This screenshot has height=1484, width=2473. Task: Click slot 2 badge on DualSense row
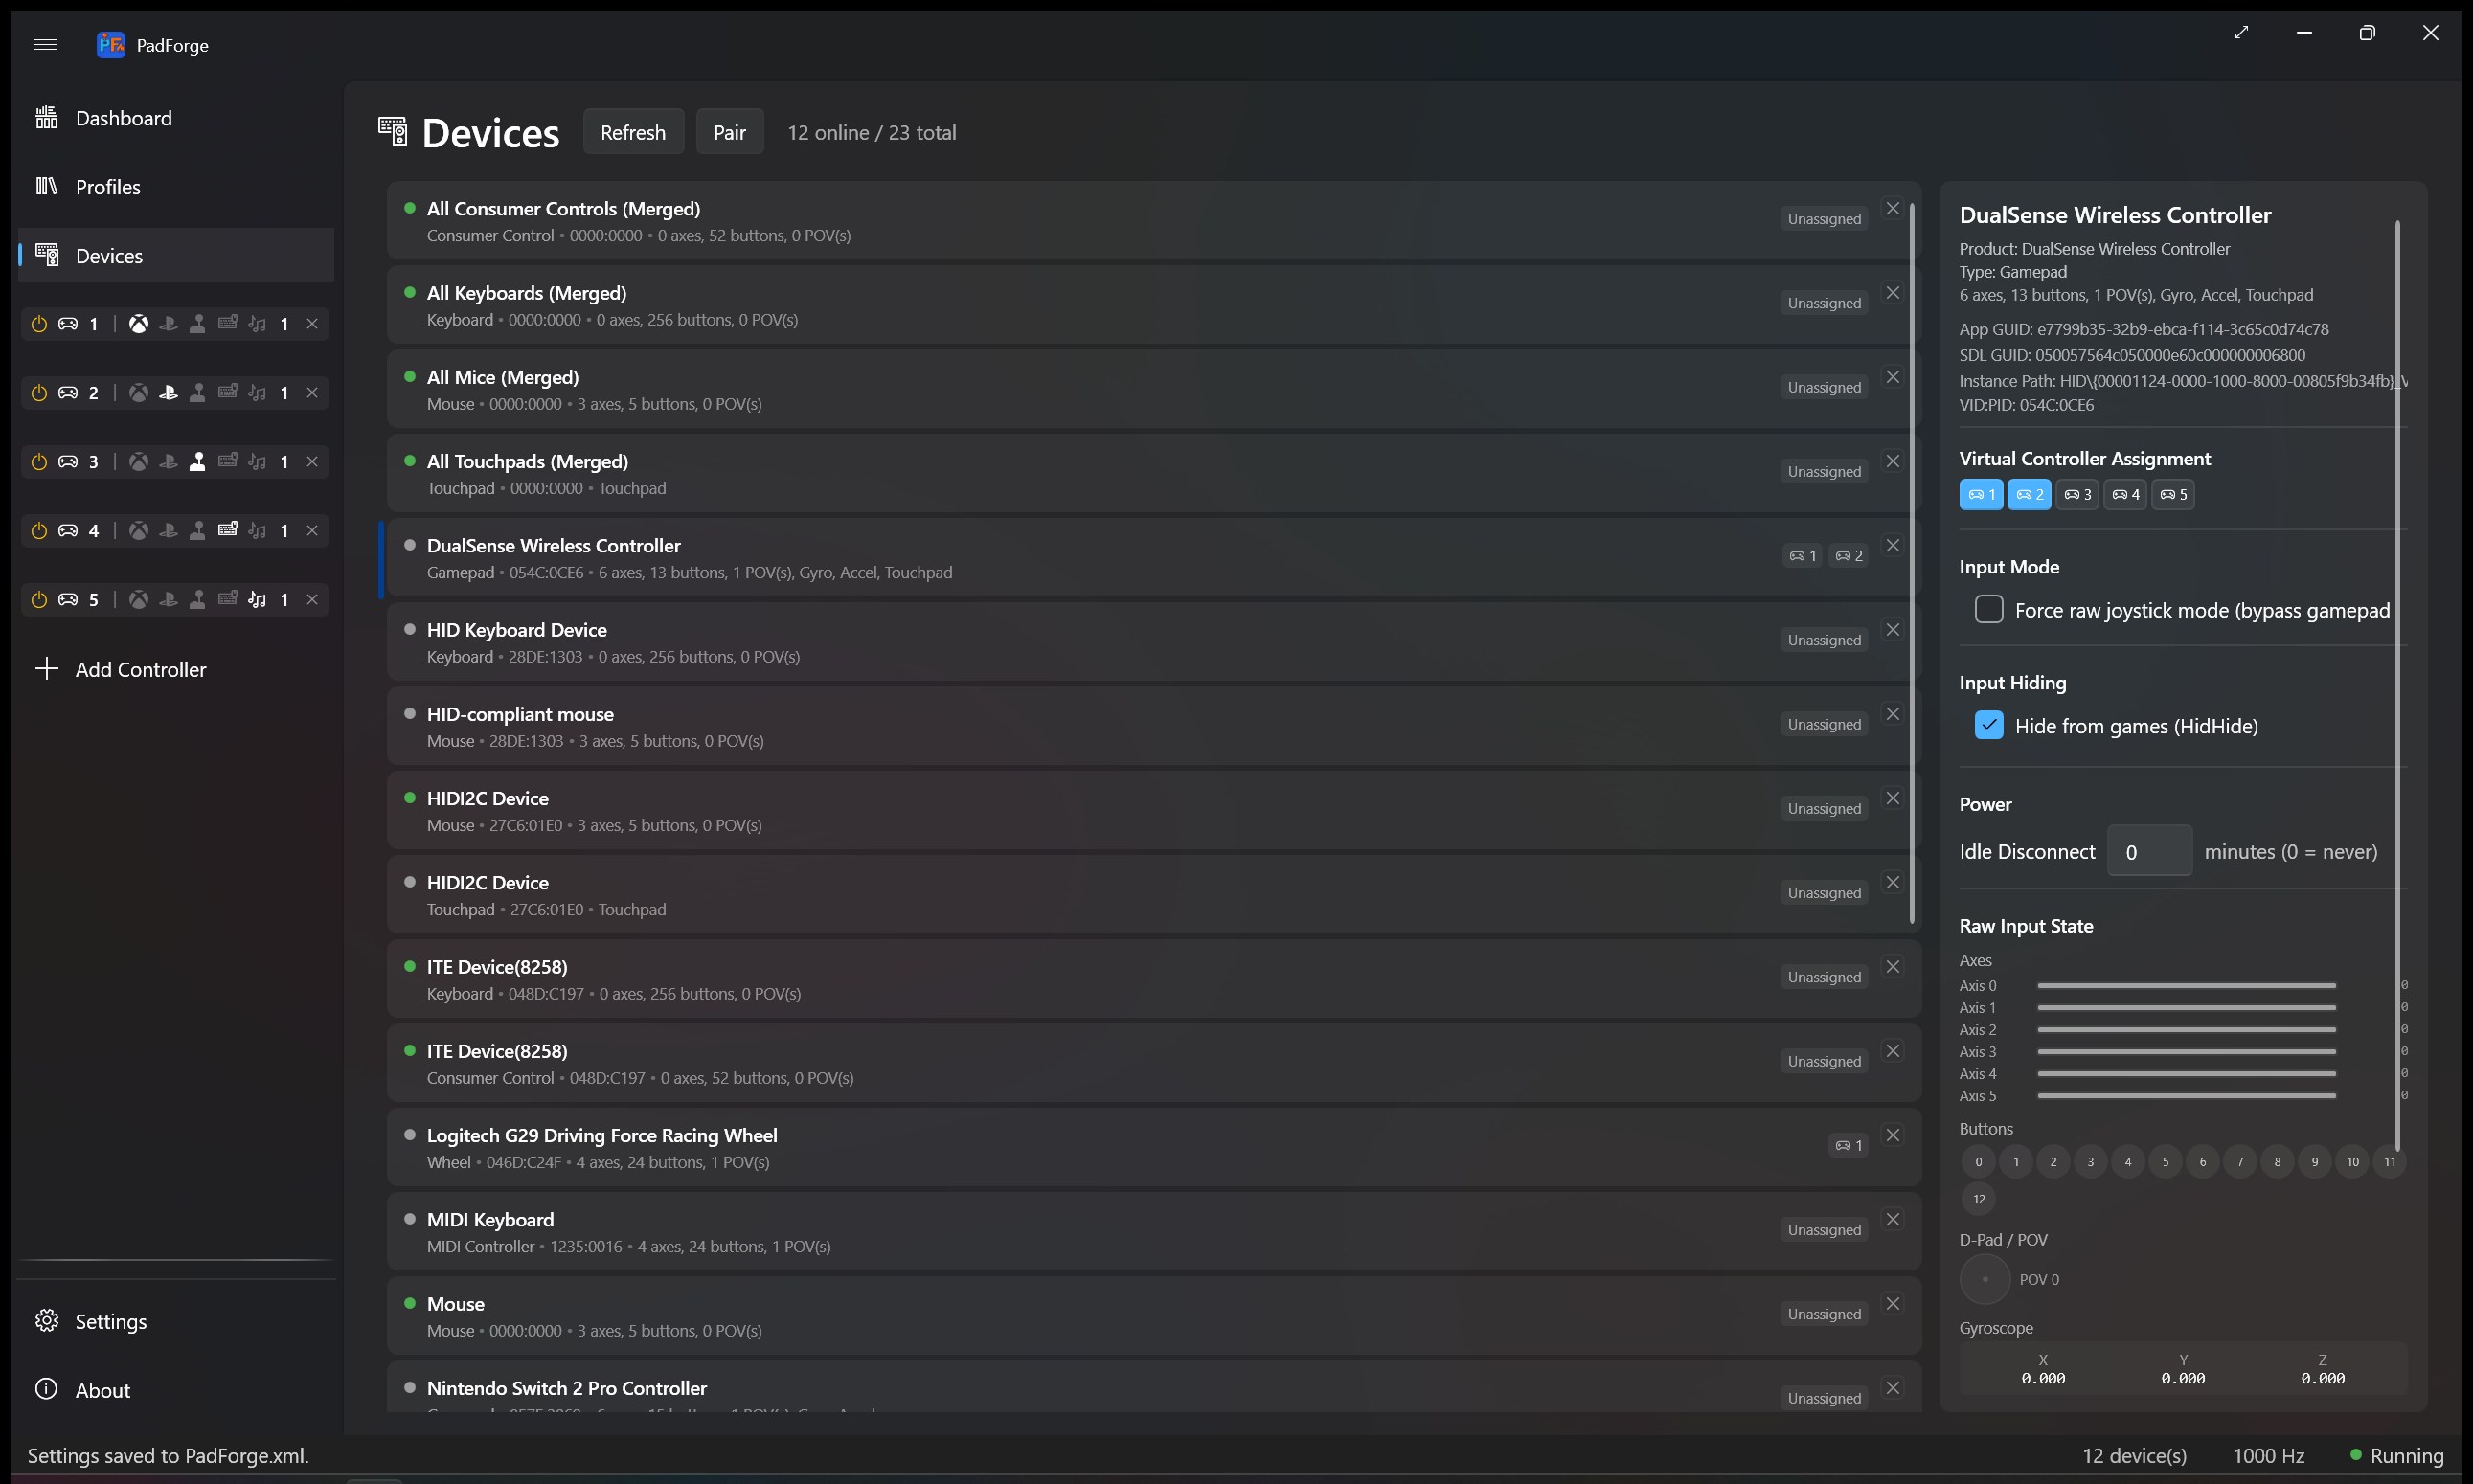point(1849,555)
